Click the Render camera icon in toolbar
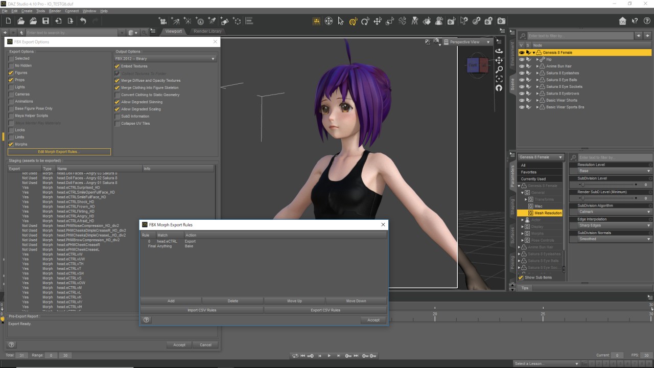 pyautogui.click(x=501, y=21)
